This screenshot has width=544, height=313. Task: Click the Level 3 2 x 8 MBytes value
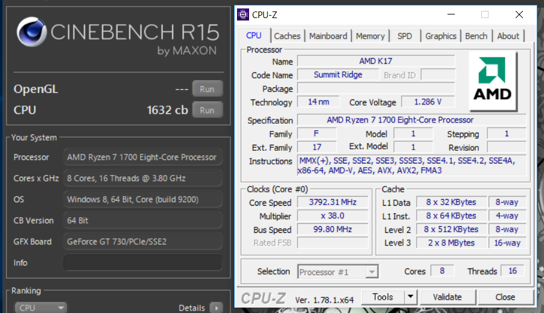tap(451, 243)
